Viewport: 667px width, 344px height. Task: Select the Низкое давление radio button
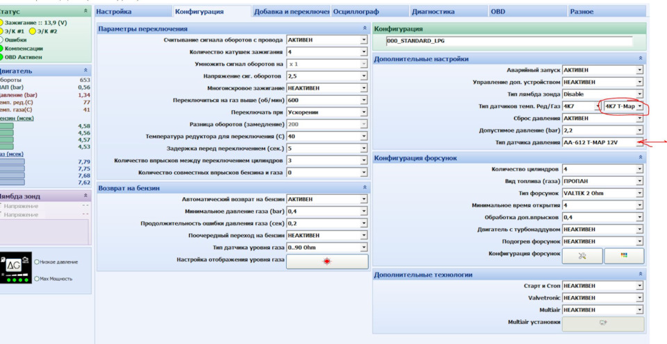(37, 262)
